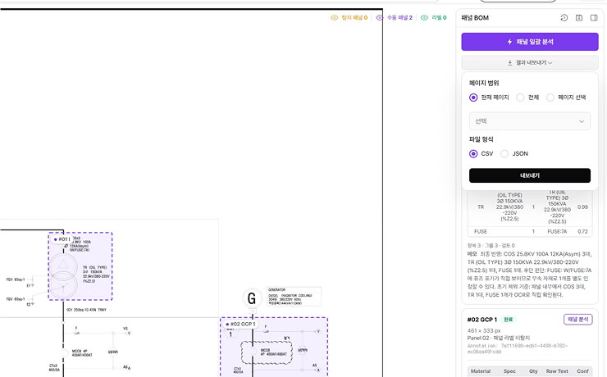Toggle 탐지 패널 0 eye visibility

click(x=334, y=18)
